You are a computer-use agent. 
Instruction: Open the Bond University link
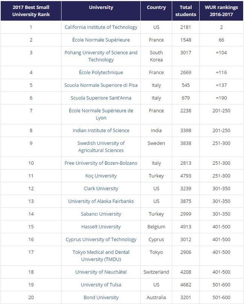coord(101,297)
